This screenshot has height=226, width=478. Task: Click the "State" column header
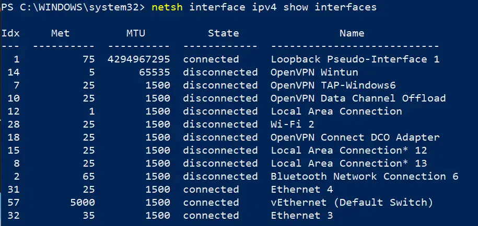pyautogui.click(x=223, y=33)
